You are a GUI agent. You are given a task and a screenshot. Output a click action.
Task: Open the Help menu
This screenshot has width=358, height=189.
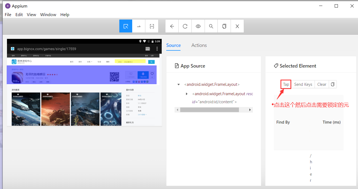click(65, 14)
